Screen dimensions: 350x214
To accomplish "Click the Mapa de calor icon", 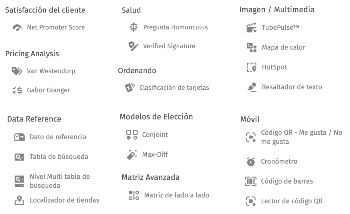I will click(251, 47).
